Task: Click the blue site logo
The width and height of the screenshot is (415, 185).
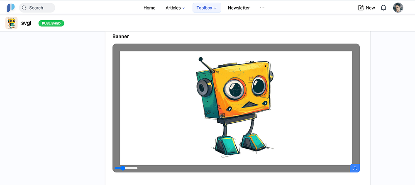Action: pos(11,7)
